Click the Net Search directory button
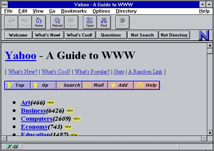The height and width of the screenshot is (151, 214). point(143,35)
